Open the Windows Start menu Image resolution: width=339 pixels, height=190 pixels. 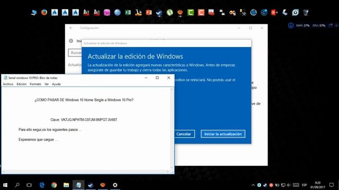[x=5, y=185]
